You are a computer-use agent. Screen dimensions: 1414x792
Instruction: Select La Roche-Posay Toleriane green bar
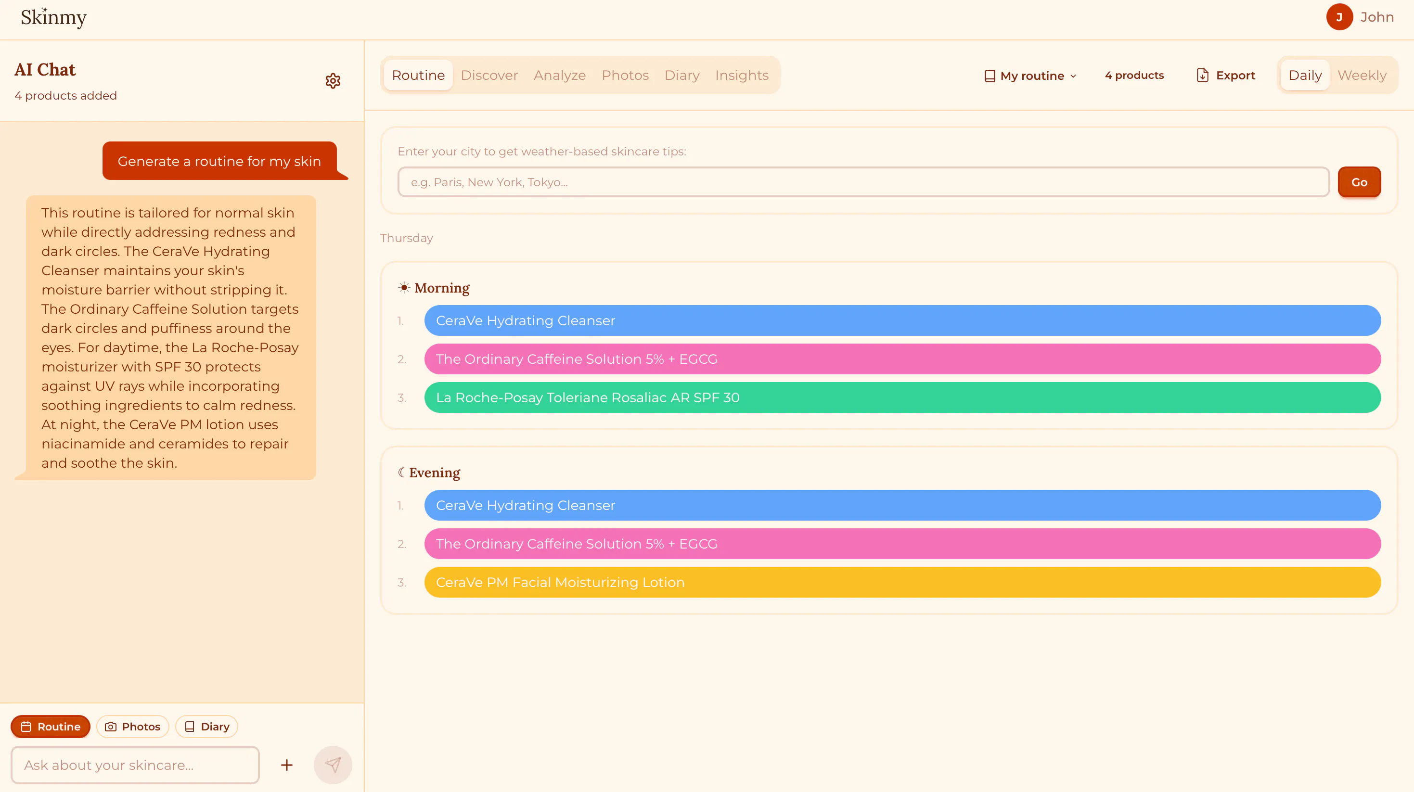click(x=902, y=397)
